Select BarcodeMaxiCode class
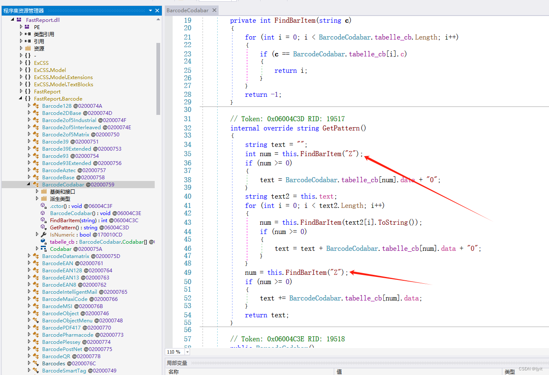This screenshot has height=375, width=549. click(80, 299)
